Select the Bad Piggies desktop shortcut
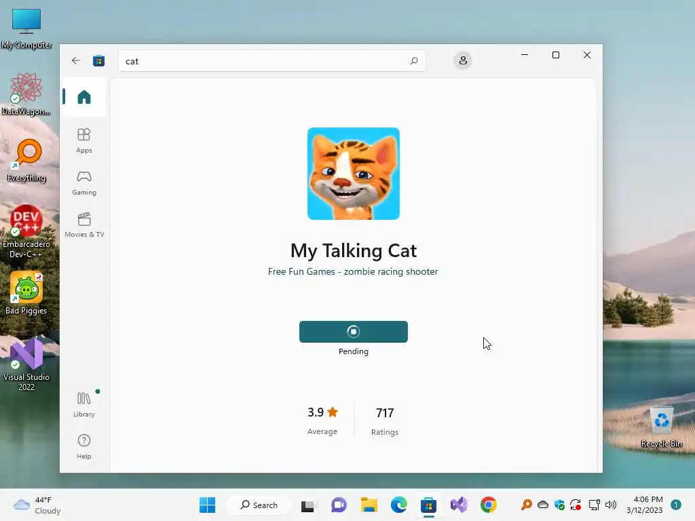This screenshot has width=695, height=521. [x=26, y=293]
